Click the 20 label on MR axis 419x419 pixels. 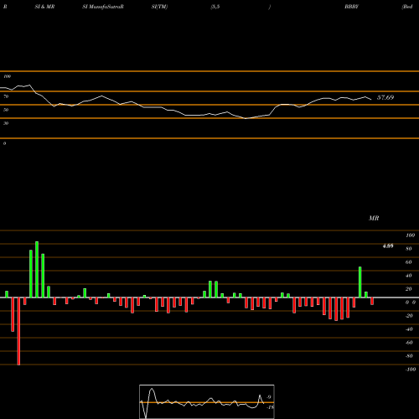click(409, 289)
